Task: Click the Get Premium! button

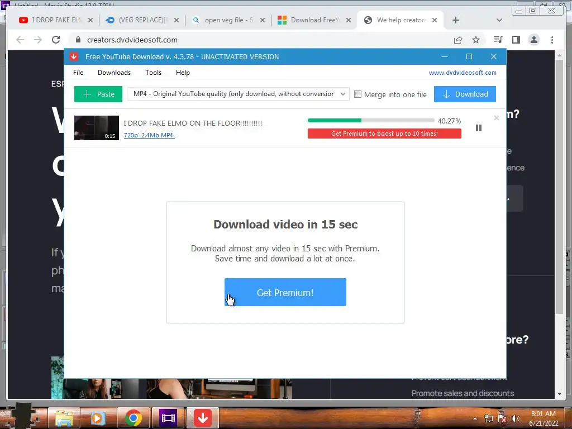Action: 285,292
